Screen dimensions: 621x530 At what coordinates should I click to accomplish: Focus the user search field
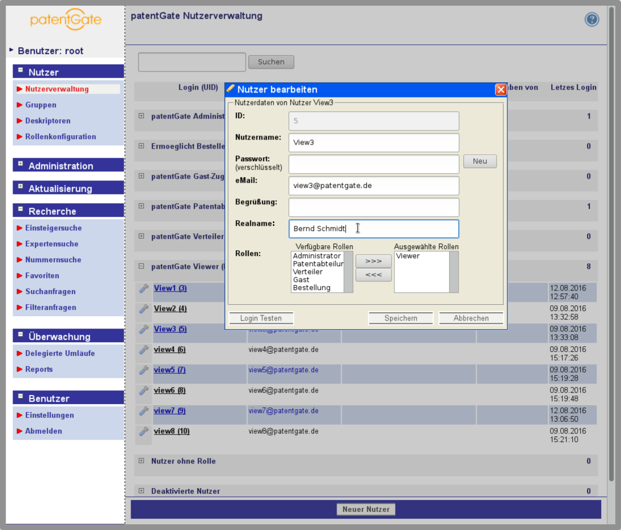[x=192, y=62]
